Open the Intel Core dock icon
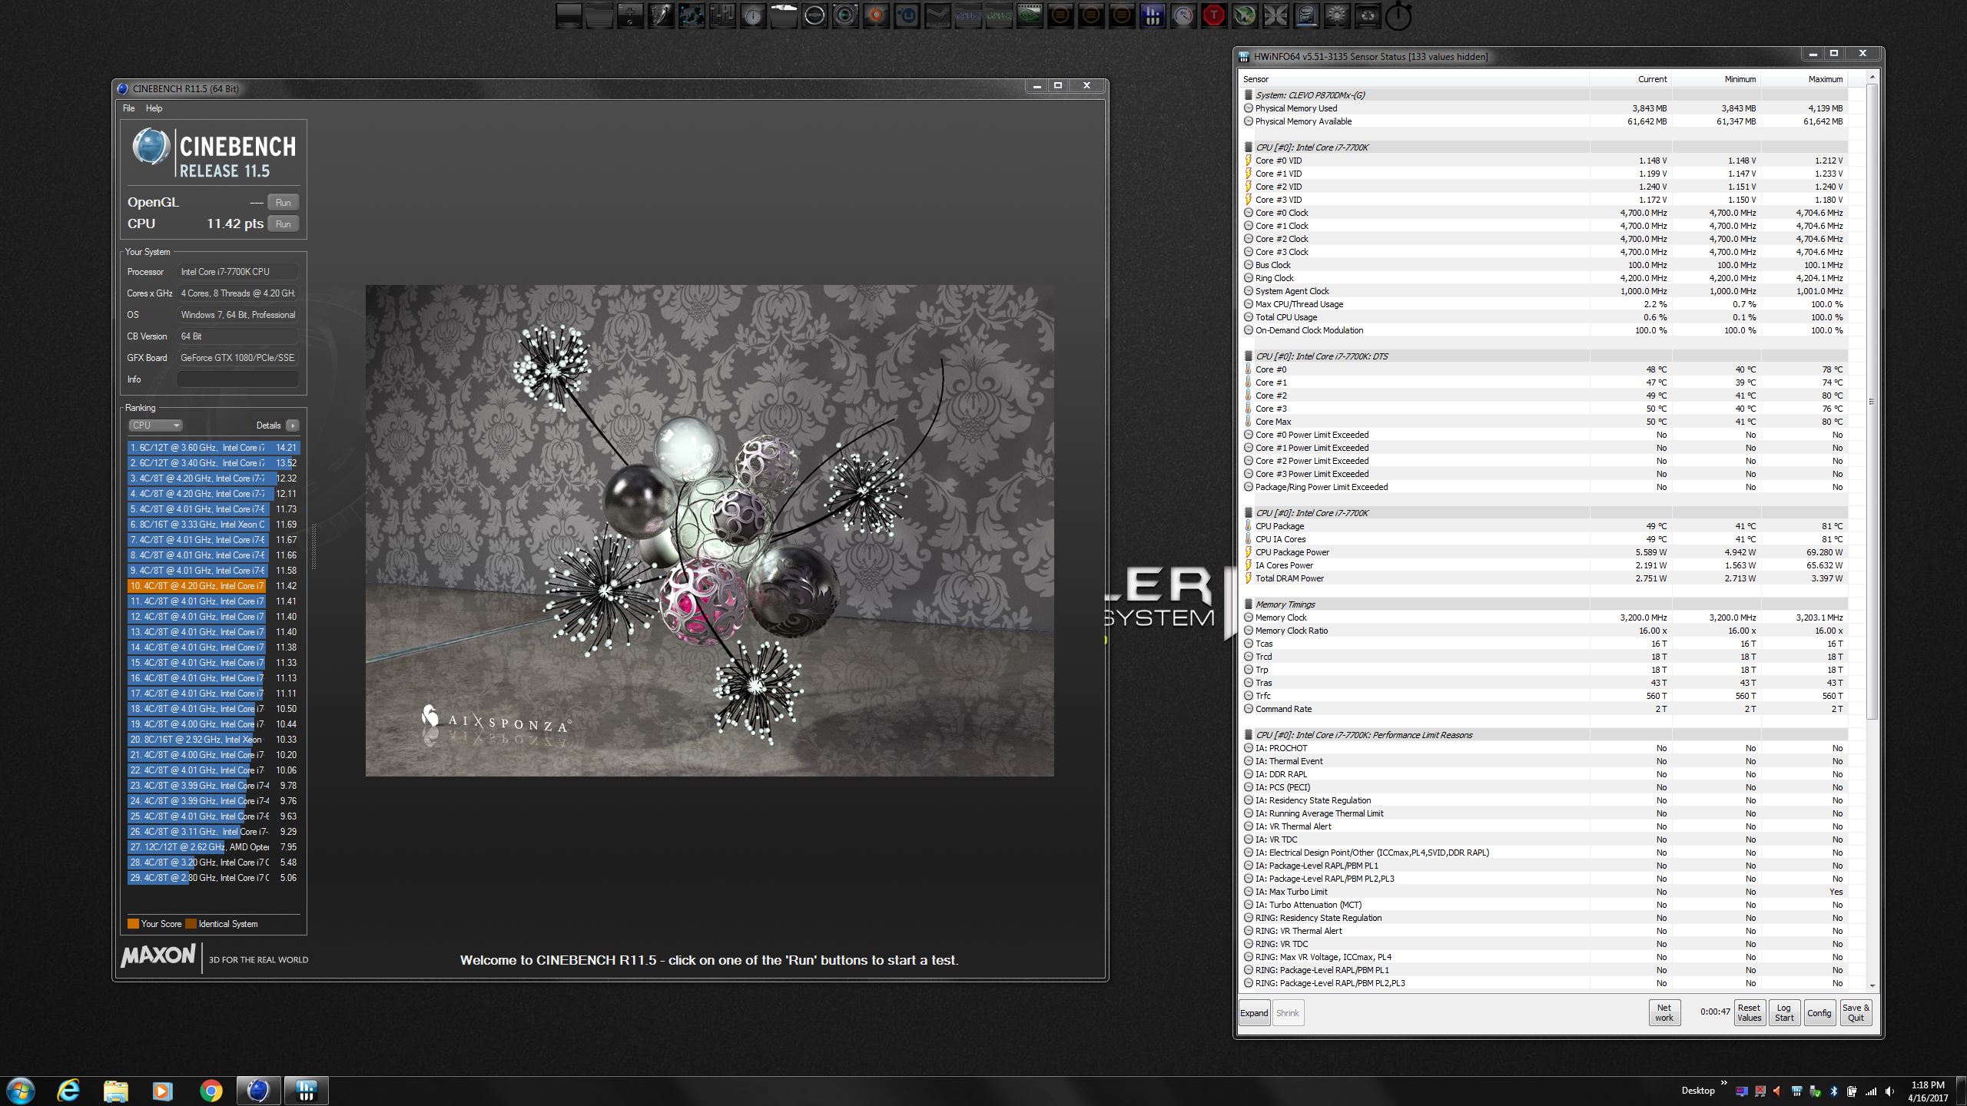Image resolution: width=1967 pixels, height=1106 pixels. coord(1306,15)
